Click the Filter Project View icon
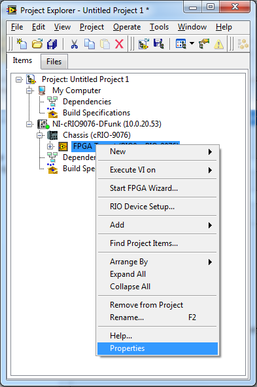This screenshot has width=257, height=387. coord(181,44)
